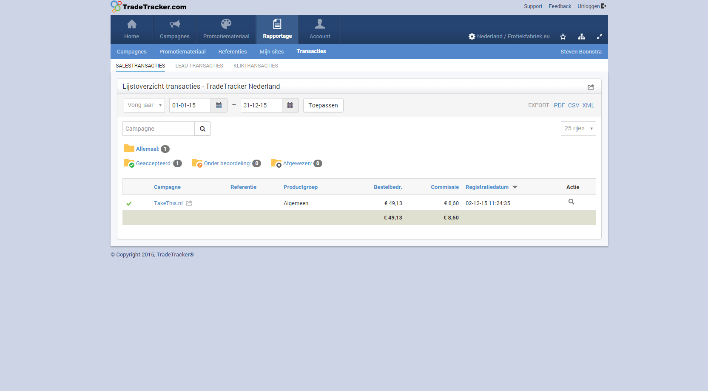Export the list as XML
Viewport: 708px width, 391px height.
(x=589, y=105)
